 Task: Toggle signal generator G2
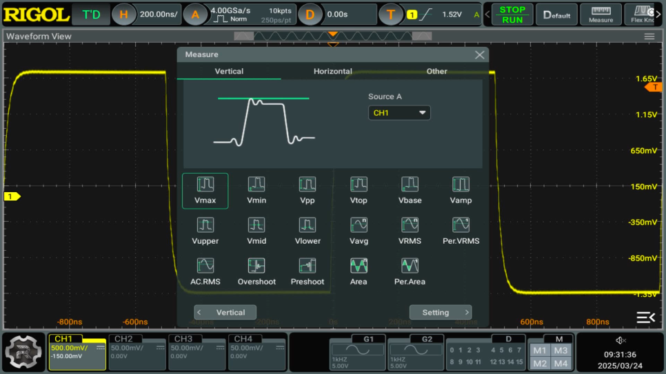click(415, 352)
